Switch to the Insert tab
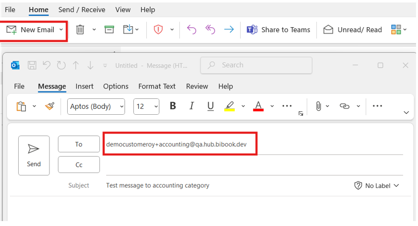418x226 pixels. click(84, 87)
